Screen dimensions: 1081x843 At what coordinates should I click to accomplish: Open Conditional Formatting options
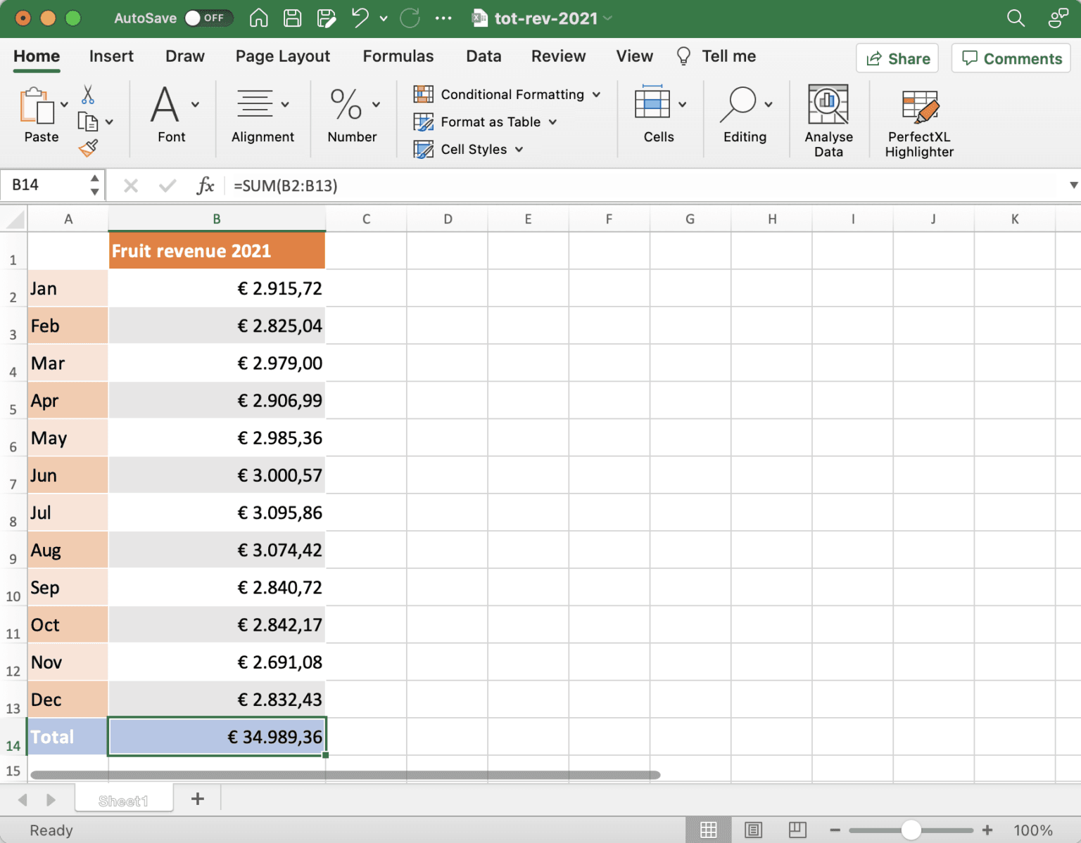click(x=508, y=94)
